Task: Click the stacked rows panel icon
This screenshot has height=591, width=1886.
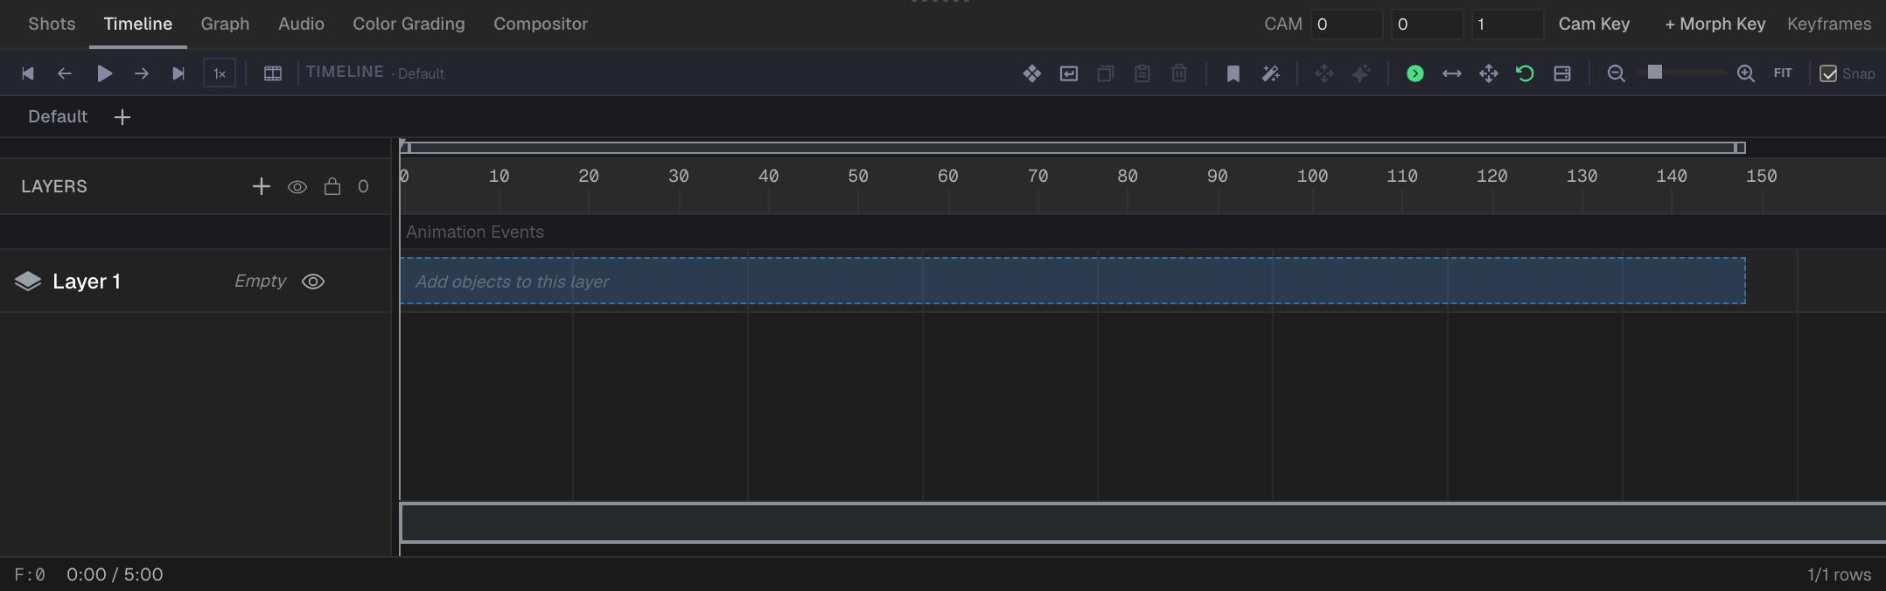Action: (1562, 73)
